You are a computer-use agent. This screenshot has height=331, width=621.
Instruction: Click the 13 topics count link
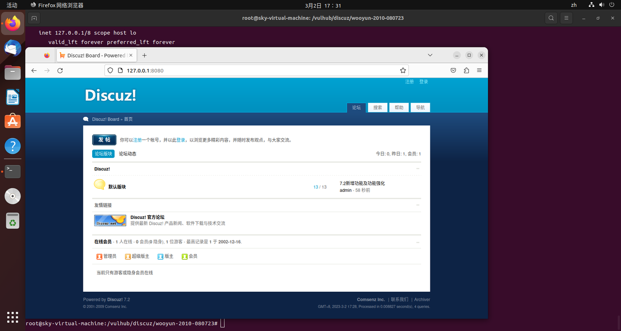316,187
